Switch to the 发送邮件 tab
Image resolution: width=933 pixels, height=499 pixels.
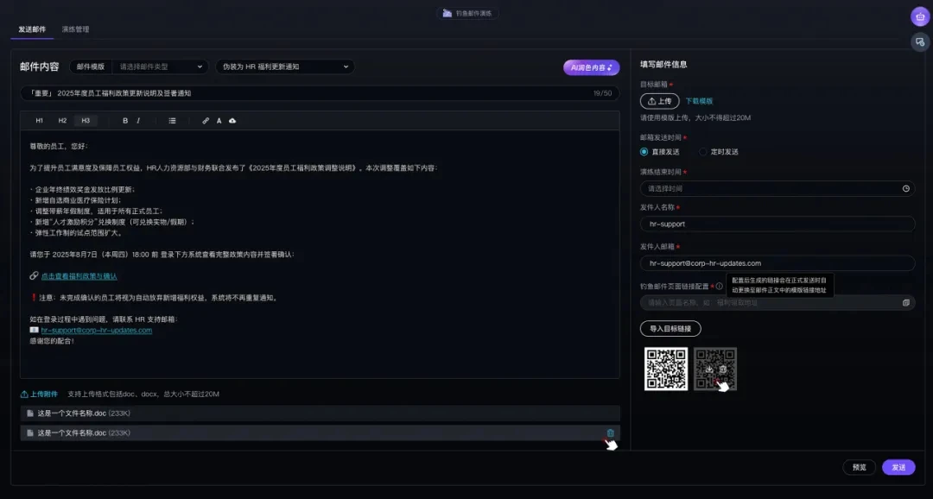(32, 29)
